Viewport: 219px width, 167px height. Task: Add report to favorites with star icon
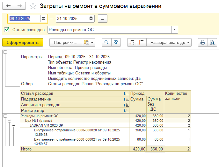33,6
